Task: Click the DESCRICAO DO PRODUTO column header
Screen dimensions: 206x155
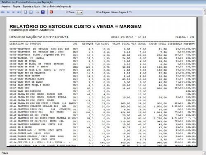Action: point(25,44)
